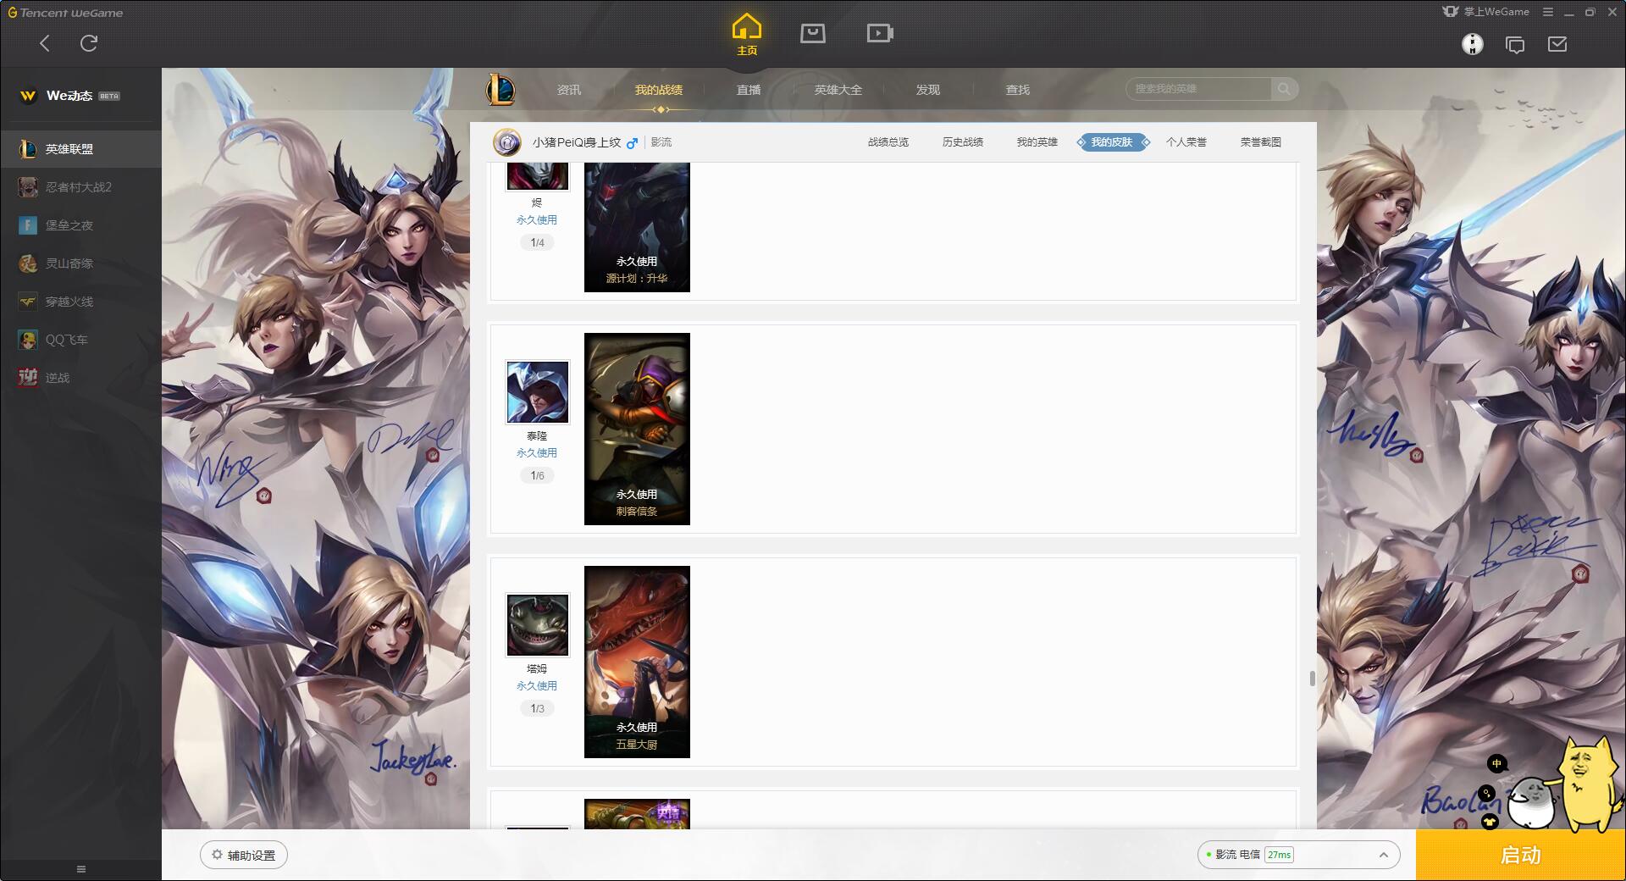Click the user avatar icon top right
1626x881 pixels.
[1473, 44]
